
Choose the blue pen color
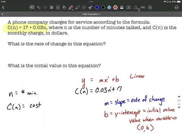tap(97, 8)
